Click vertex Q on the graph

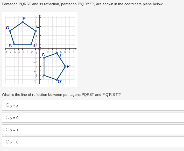coord(10,31)
